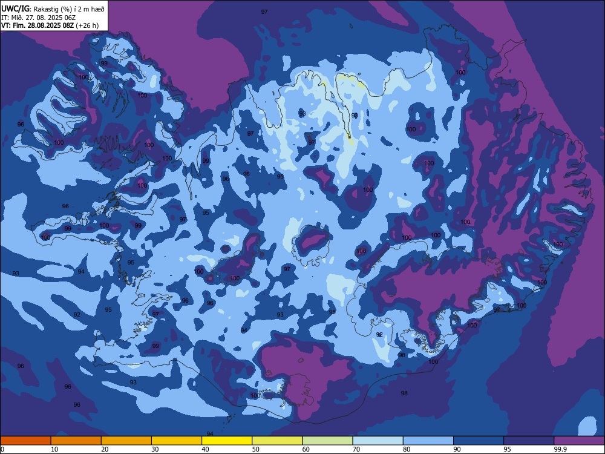Click the navy 95–99.9 legend swatch
This screenshot has height=454, width=605.
coord(529,441)
